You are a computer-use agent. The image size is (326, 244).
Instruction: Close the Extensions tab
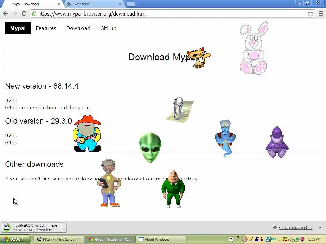pos(120,4)
